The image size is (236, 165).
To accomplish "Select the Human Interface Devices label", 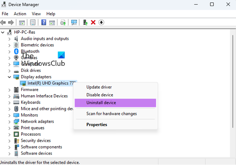I will point(44,96).
